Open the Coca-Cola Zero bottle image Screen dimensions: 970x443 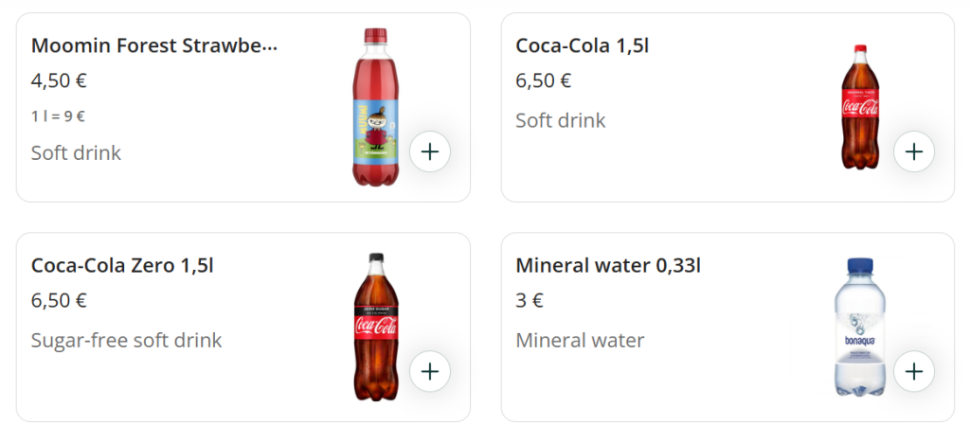(375, 327)
